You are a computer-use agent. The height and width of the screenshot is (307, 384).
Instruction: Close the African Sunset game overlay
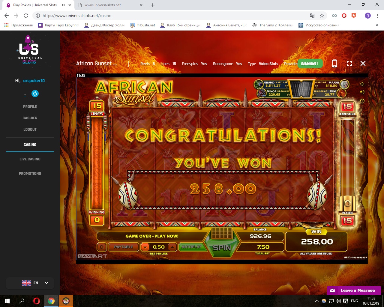363,63
